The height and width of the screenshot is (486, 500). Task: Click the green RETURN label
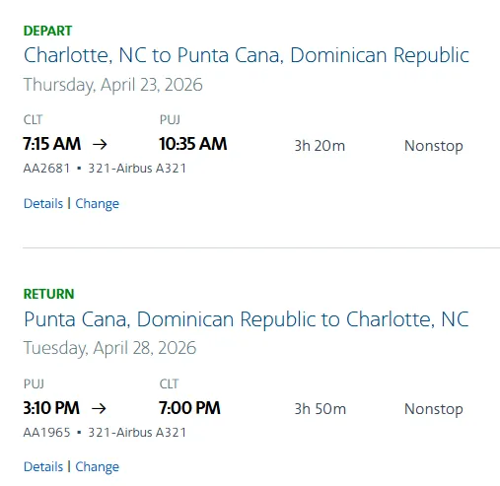click(48, 294)
